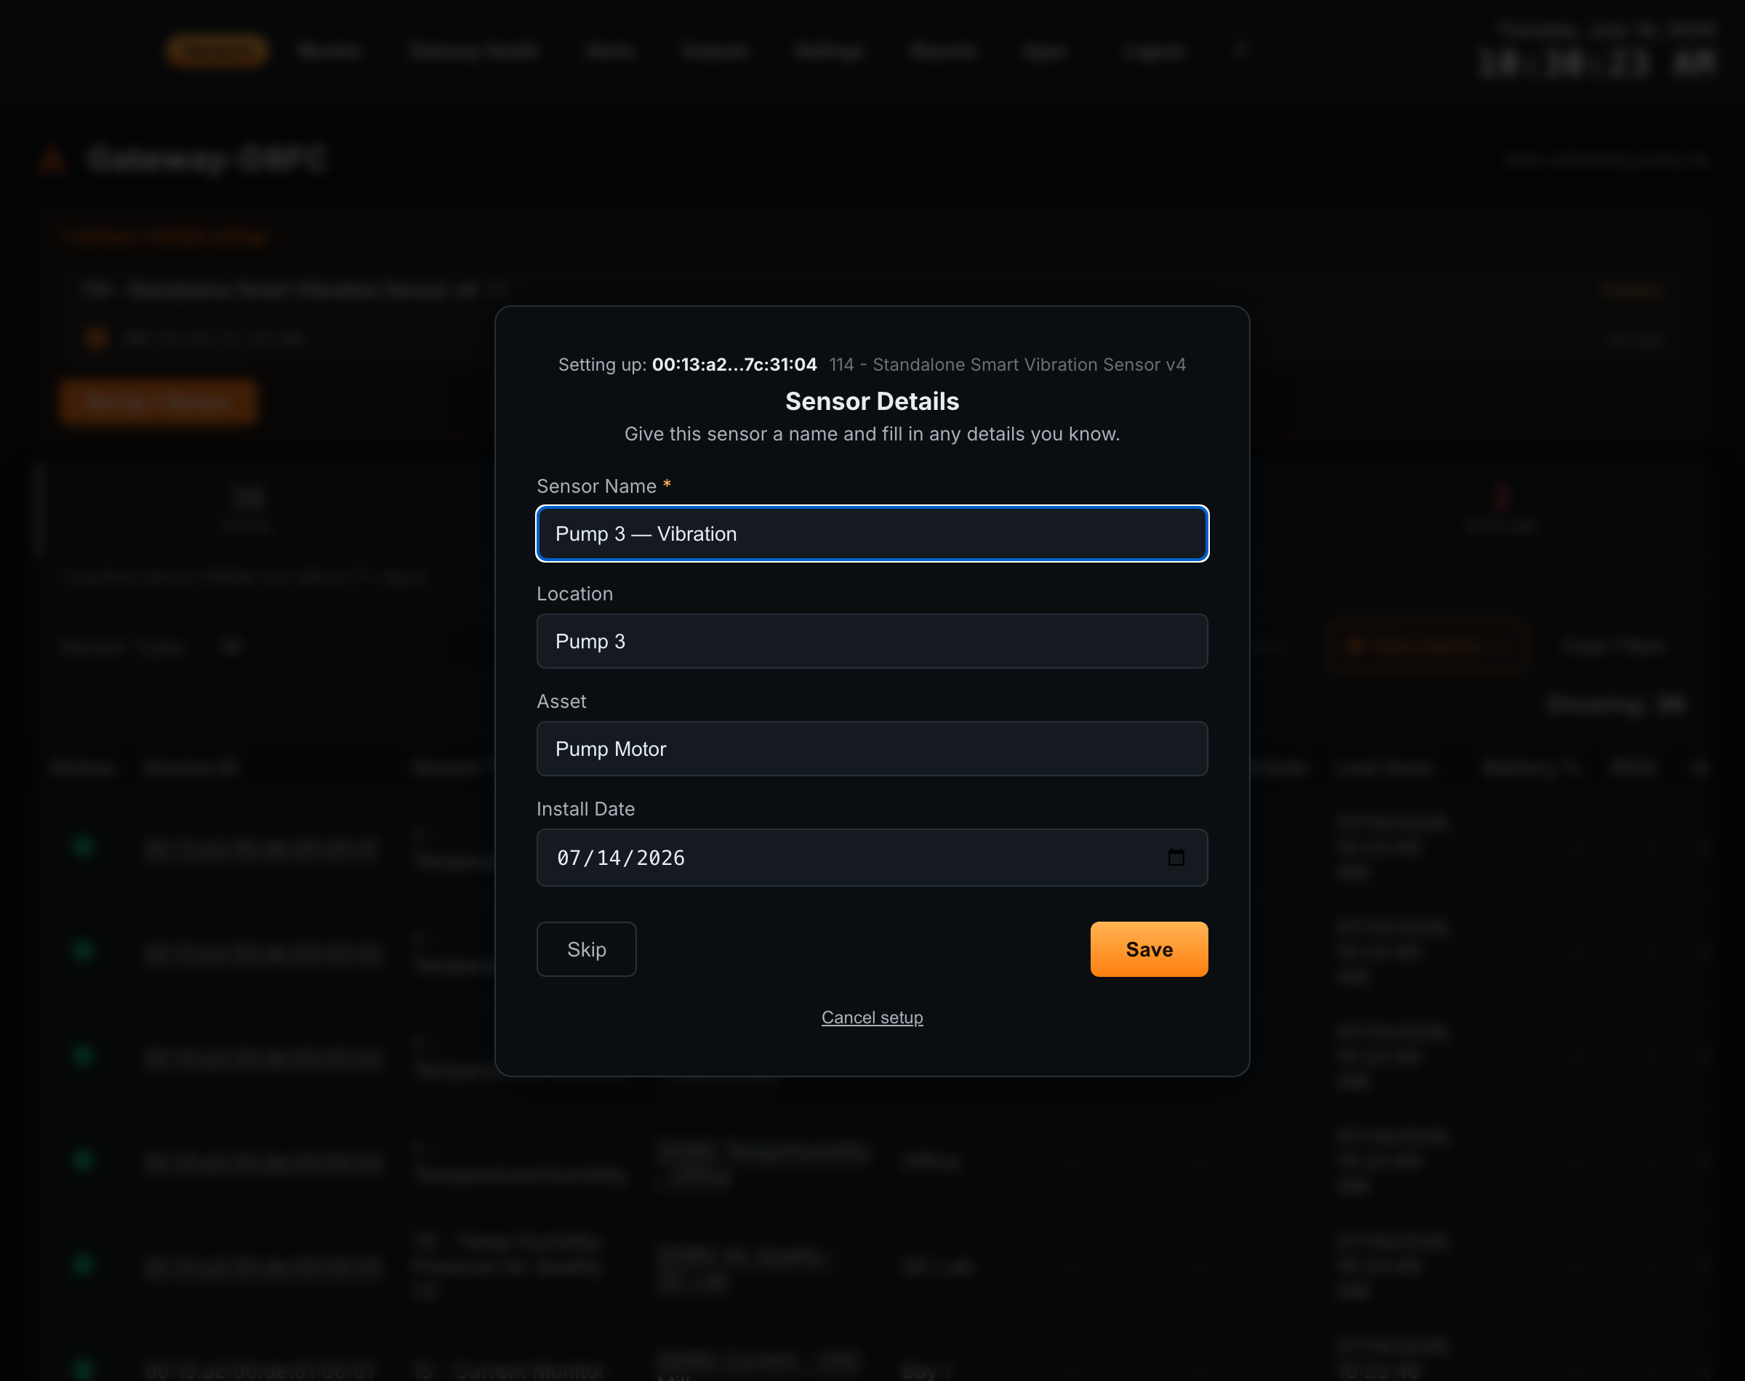Click the Sensor Name label text
The image size is (1745, 1381).
tap(596, 486)
